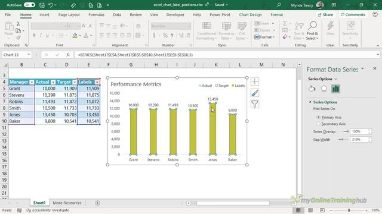
Task: Click the Undo icon in the title bar
Action: [x=51, y=5]
